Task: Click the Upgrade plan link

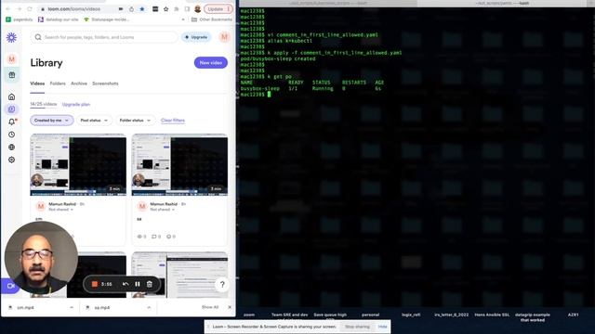Action: pos(76,105)
